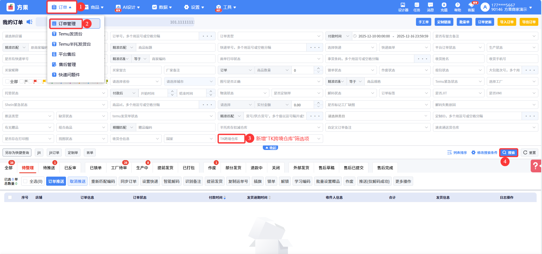Tick the gray flag checkbox
Image resolution: width=542 pixels, height=254 pixels.
click(x=22, y=81)
